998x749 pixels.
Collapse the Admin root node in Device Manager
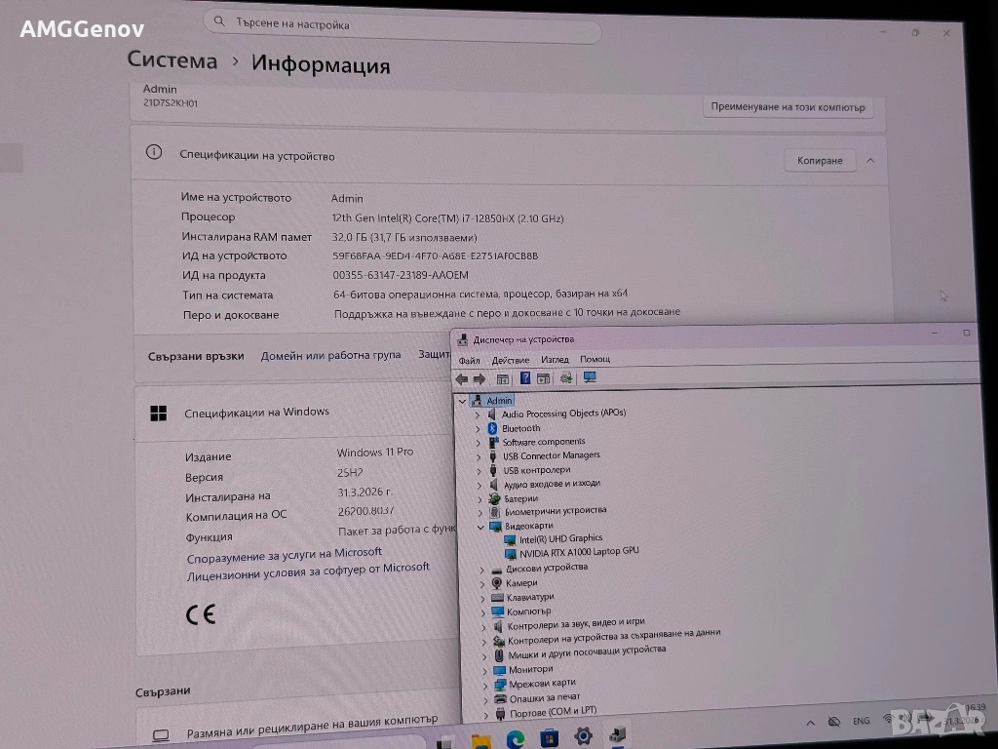coord(463,401)
